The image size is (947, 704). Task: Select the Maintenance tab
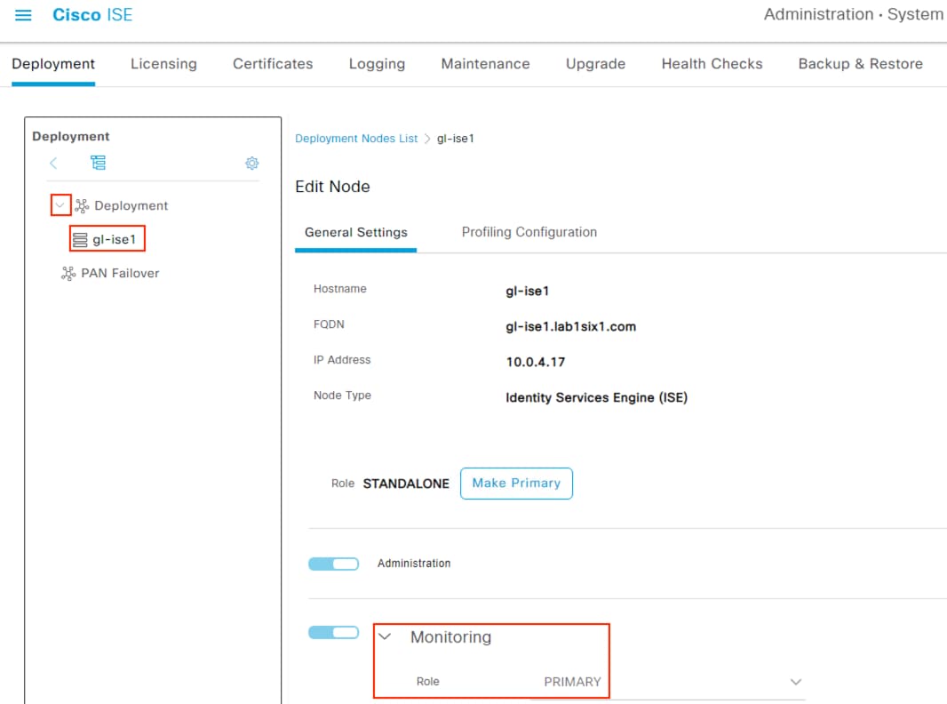(486, 64)
